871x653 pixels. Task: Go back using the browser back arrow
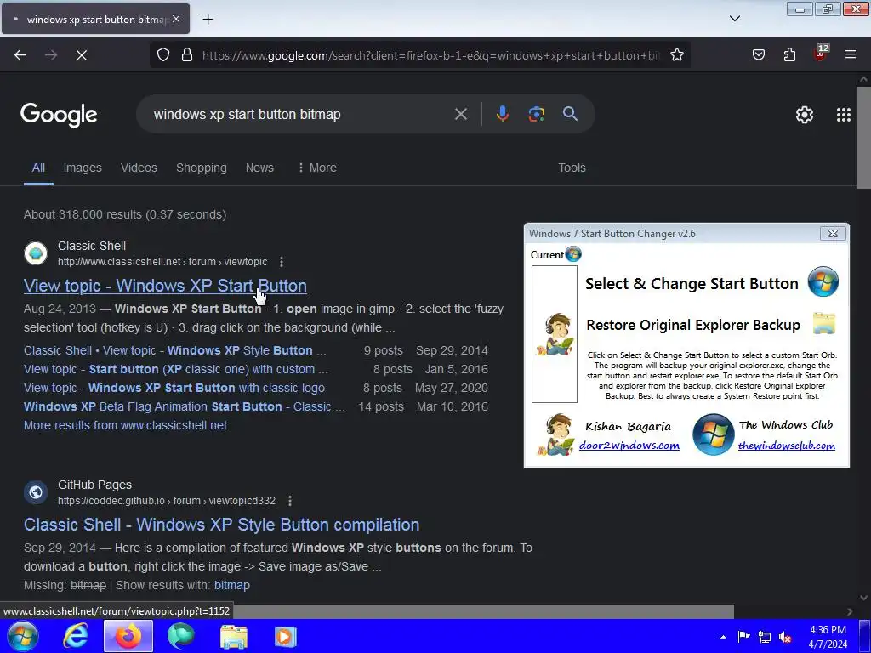click(x=20, y=55)
